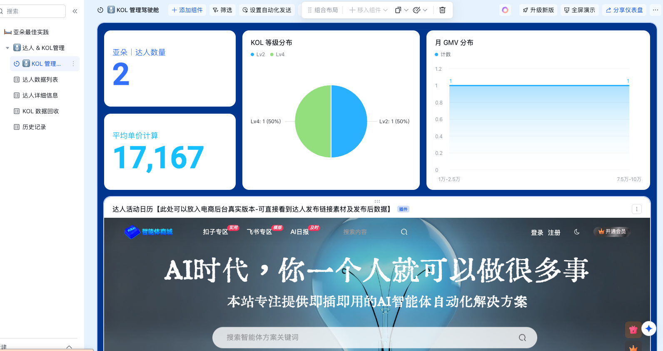Click the theme palette icon
The image size is (663, 351).
[416, 10]
